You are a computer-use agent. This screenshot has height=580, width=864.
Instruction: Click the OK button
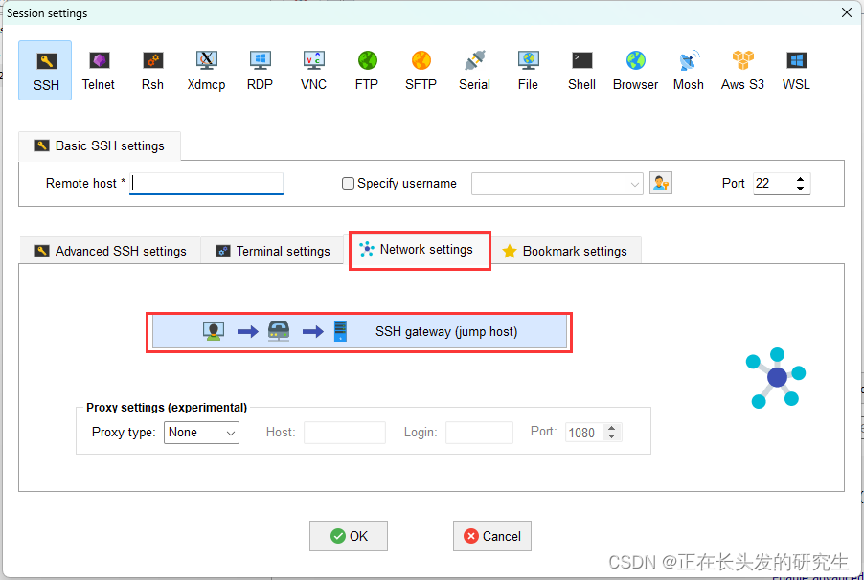pos(348,536)
